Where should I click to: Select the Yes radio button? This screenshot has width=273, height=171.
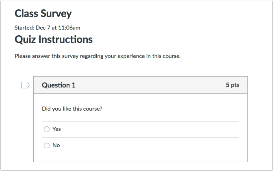[47, 129]
